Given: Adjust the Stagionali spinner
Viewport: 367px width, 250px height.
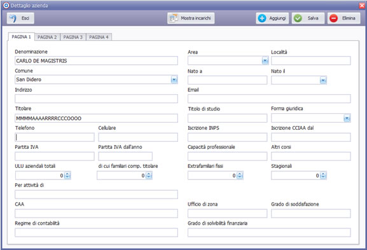Looking at the screenshot, I should tap(323, 176).
